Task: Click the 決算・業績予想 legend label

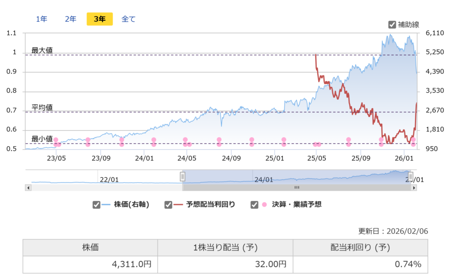Action: (296, 205)
